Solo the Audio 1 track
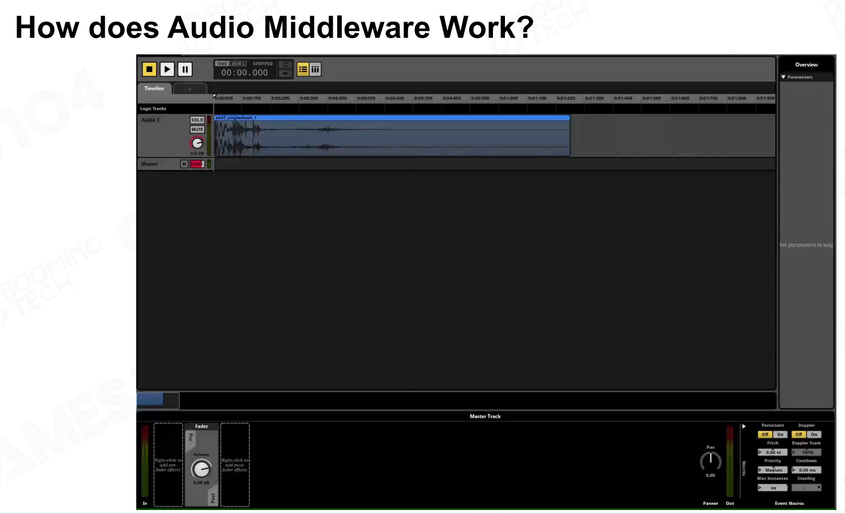This screenshot has width=845, height=514. (x=197, y=120)
